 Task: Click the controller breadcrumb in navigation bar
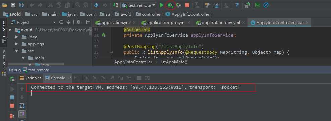pos(148,14)
